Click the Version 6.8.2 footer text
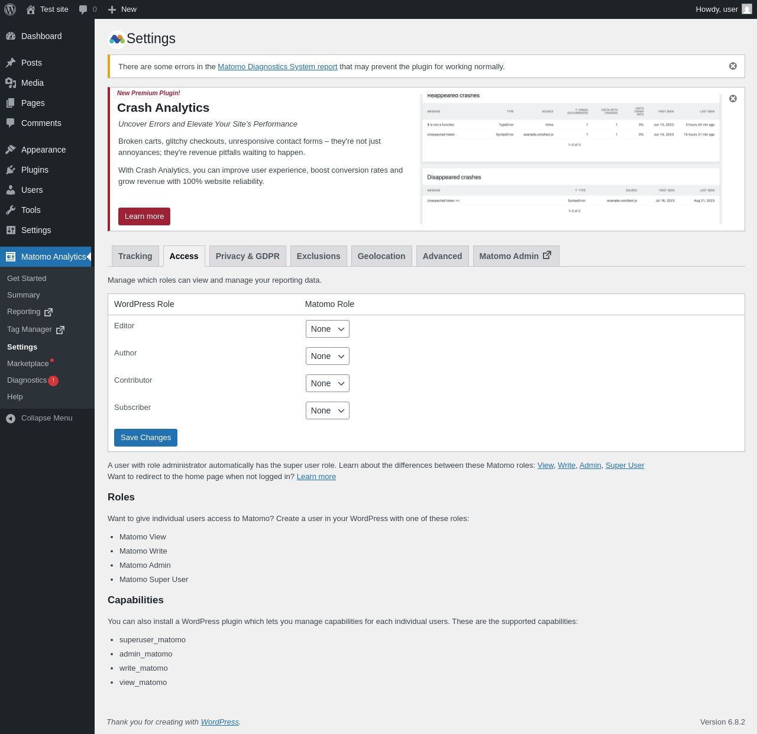 click(x=723, y=722)
